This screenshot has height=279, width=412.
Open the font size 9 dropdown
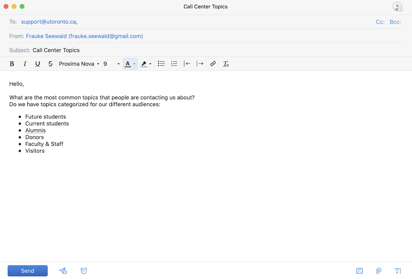click(111, 64)
